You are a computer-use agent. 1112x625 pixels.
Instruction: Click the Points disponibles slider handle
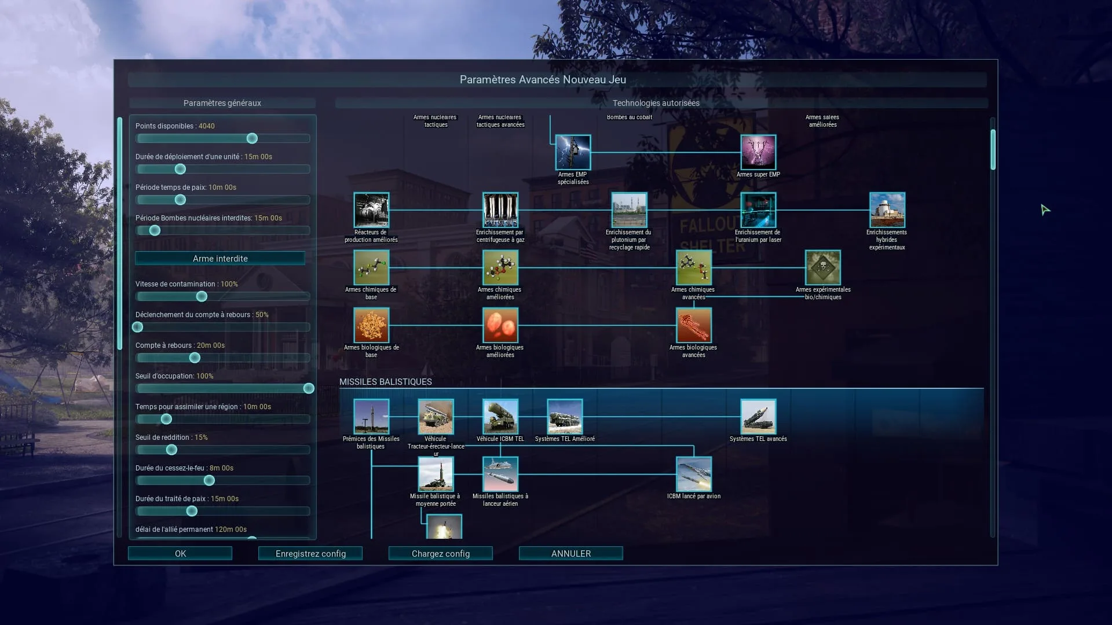tap(252, 138)
